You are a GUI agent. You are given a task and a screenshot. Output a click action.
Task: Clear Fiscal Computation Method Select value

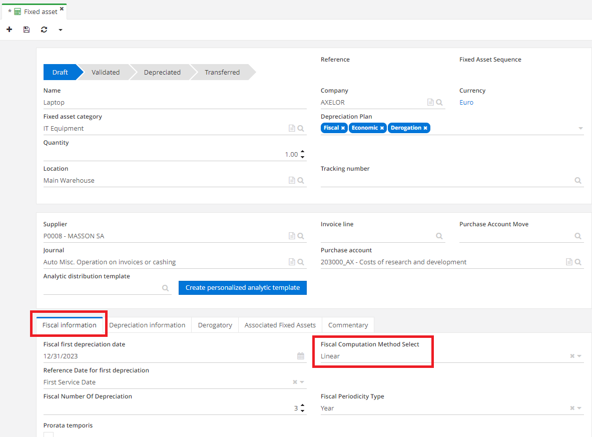click(572, 356)
